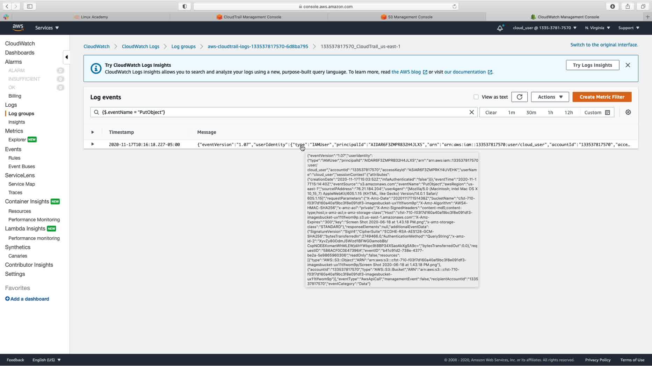This screenshot has width=652, height=366.
Task: Open log events settings gear
Action: pos(628,112)
